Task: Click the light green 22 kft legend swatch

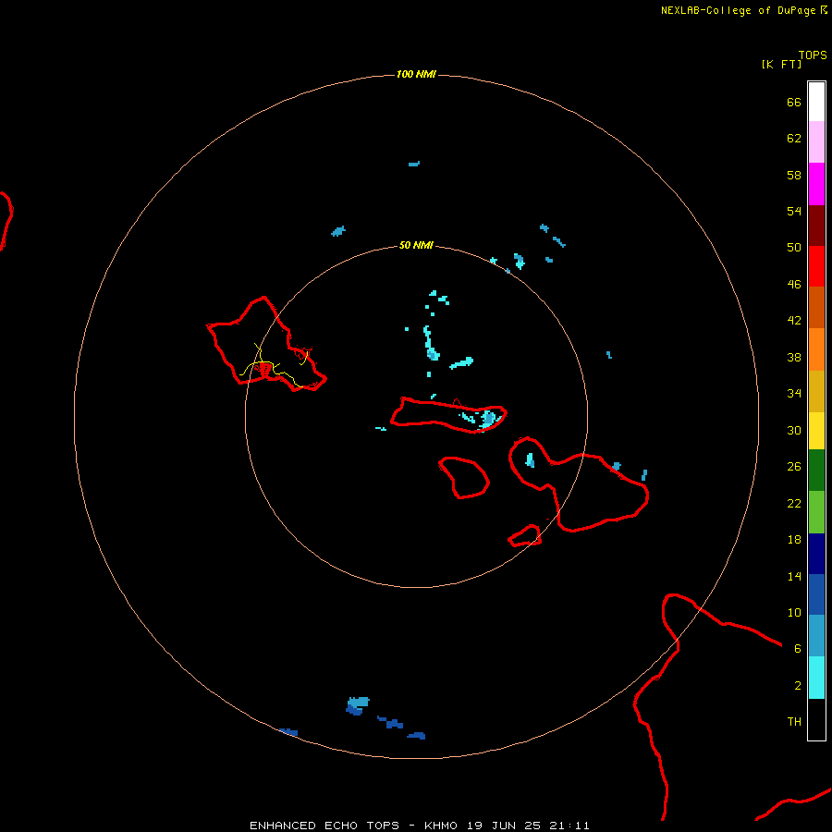Action: (816, 512)
